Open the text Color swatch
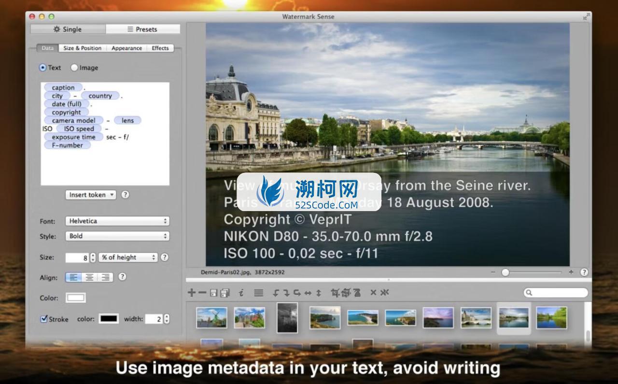618x384 pixels. [76, 298]
